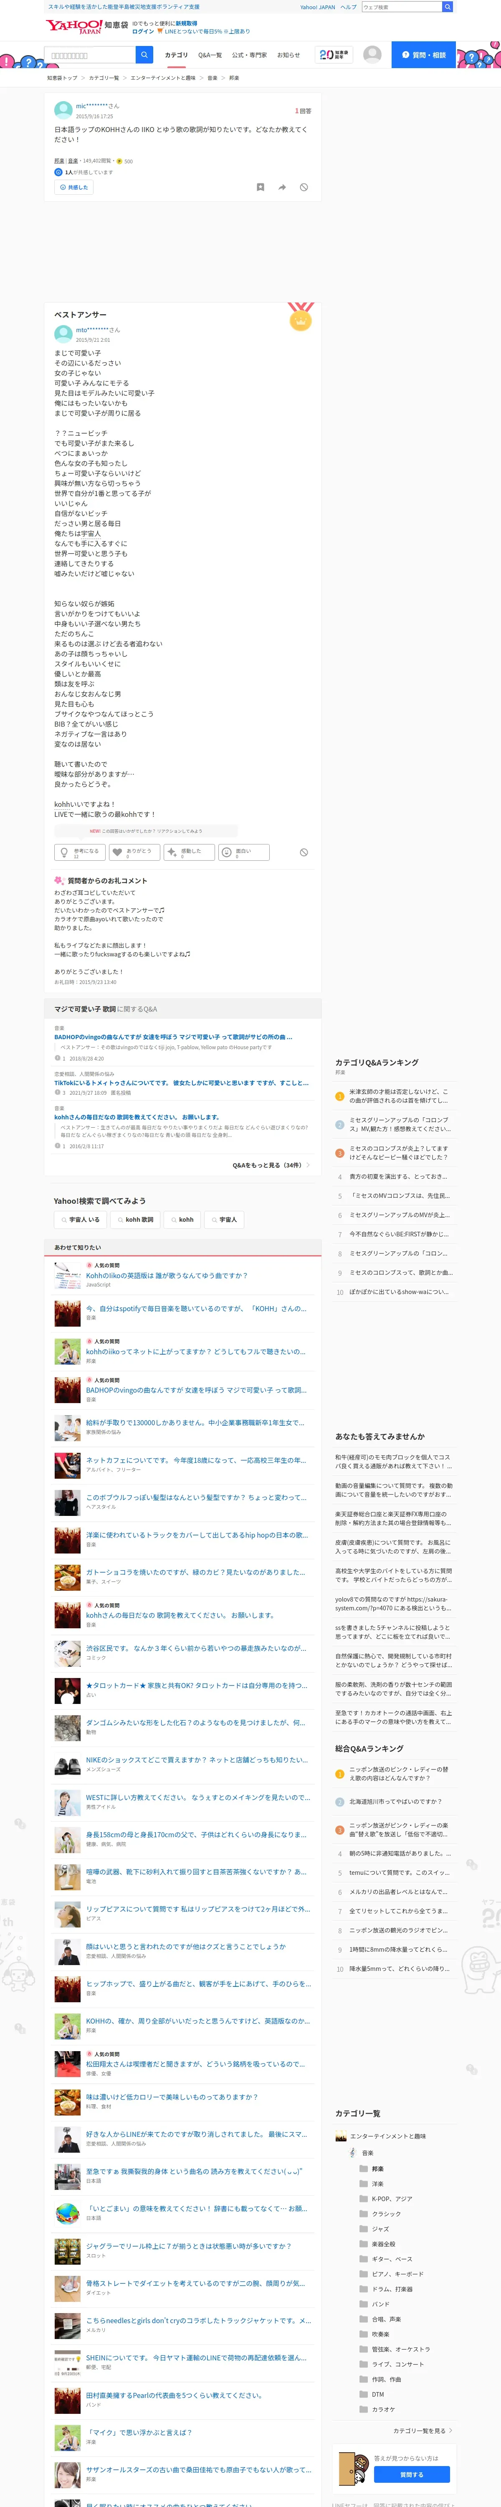Click the kohh 歌詞 search suggestion

tap(135, 1219)
